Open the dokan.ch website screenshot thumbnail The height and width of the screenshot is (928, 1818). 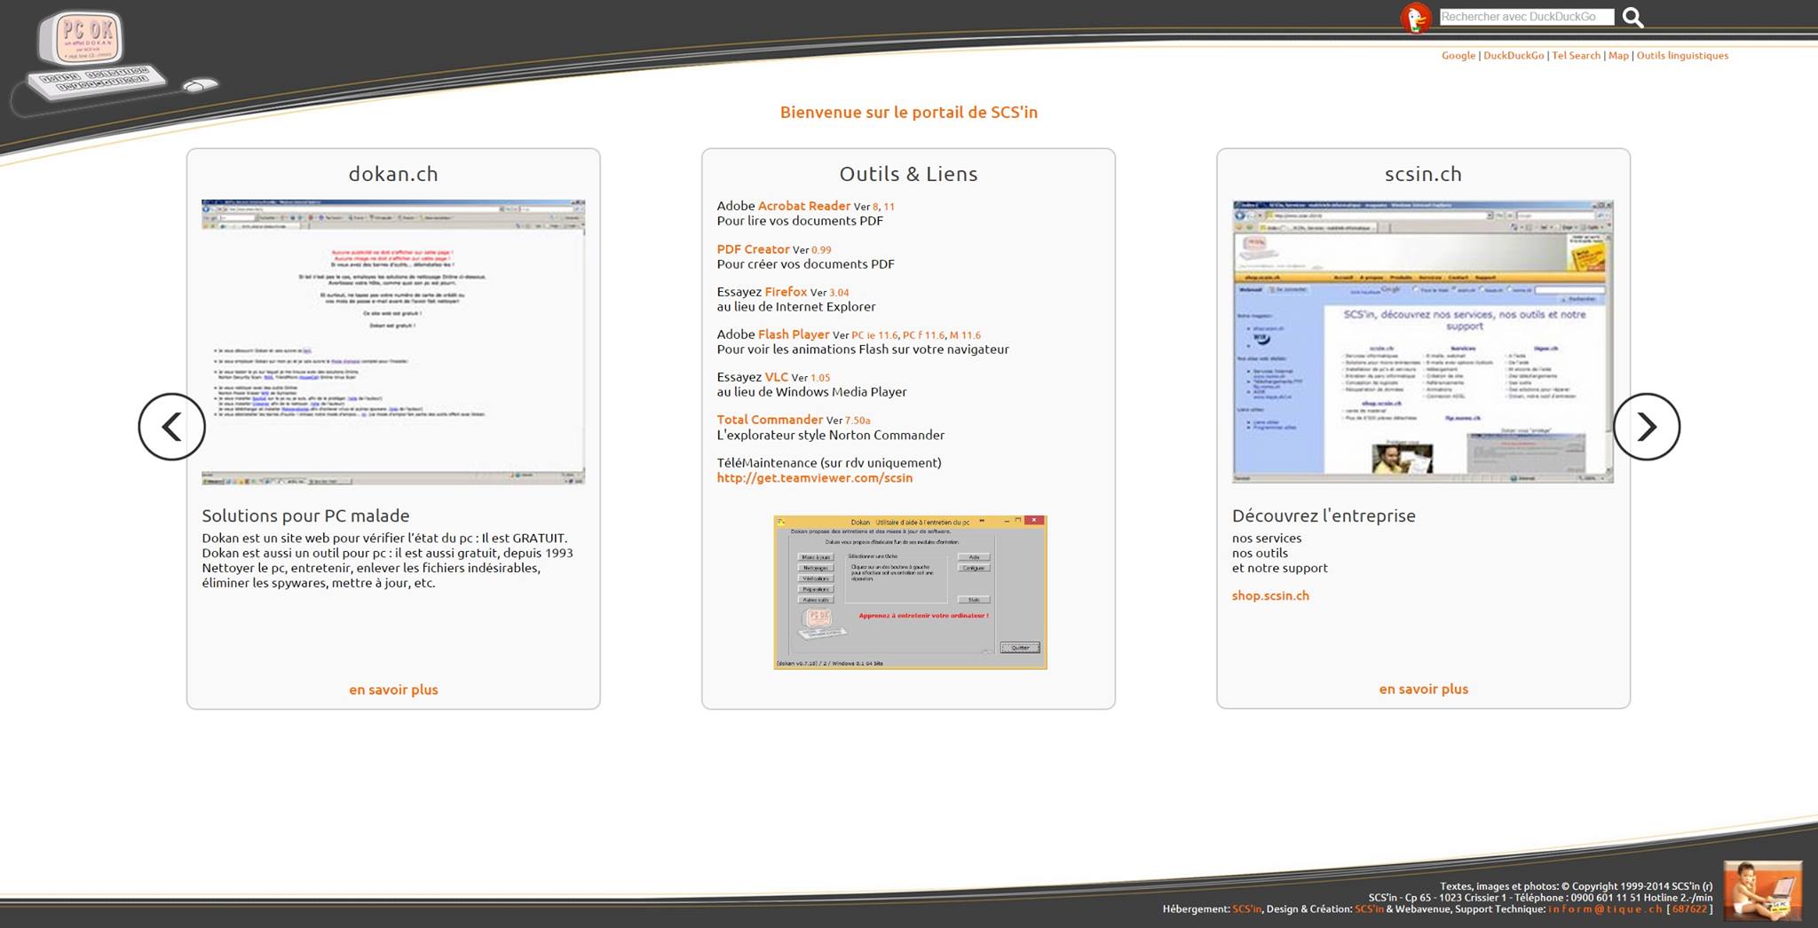pyautogui.click(x=393, y=342)
